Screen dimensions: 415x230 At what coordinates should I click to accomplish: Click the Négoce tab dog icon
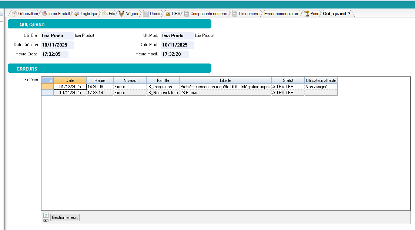121,14
